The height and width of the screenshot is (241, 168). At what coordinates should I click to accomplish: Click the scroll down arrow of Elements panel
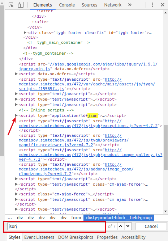tap(165, 211)
